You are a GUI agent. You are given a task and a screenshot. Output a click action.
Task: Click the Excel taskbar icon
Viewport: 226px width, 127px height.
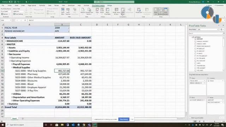[95, 125]
